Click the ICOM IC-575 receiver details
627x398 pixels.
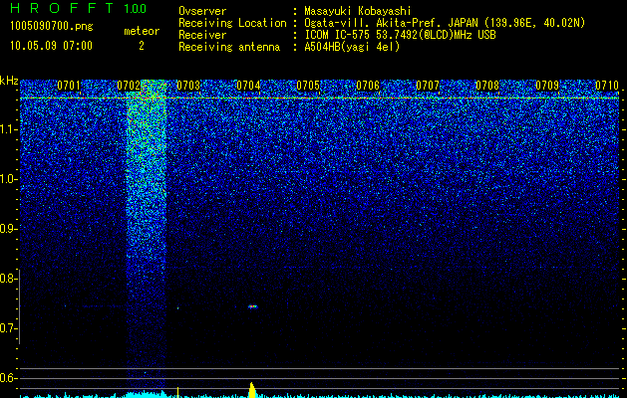[x=400, y=35]
